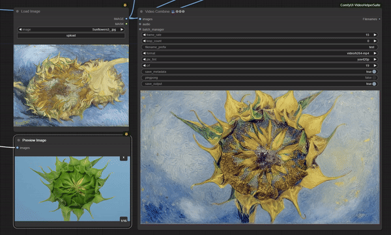Screen dimensions: 391x235
Task: Collapse the Video Combine node via its dot
Action: click(x=141, y=12)
